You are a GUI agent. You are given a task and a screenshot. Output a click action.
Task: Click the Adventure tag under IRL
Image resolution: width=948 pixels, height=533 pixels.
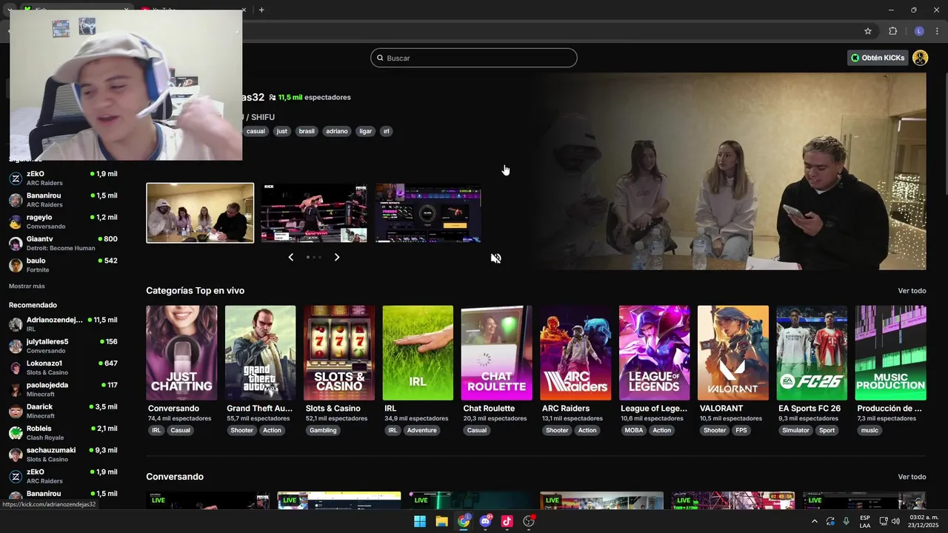click(421, 430)
